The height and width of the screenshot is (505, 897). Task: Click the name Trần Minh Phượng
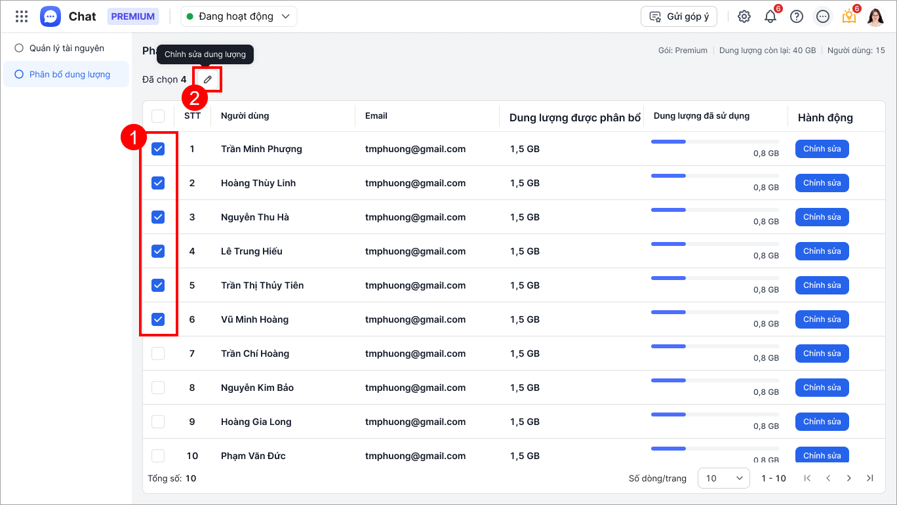coord(262,149)
